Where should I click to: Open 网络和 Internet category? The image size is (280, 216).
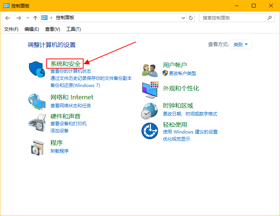[72, 97]
